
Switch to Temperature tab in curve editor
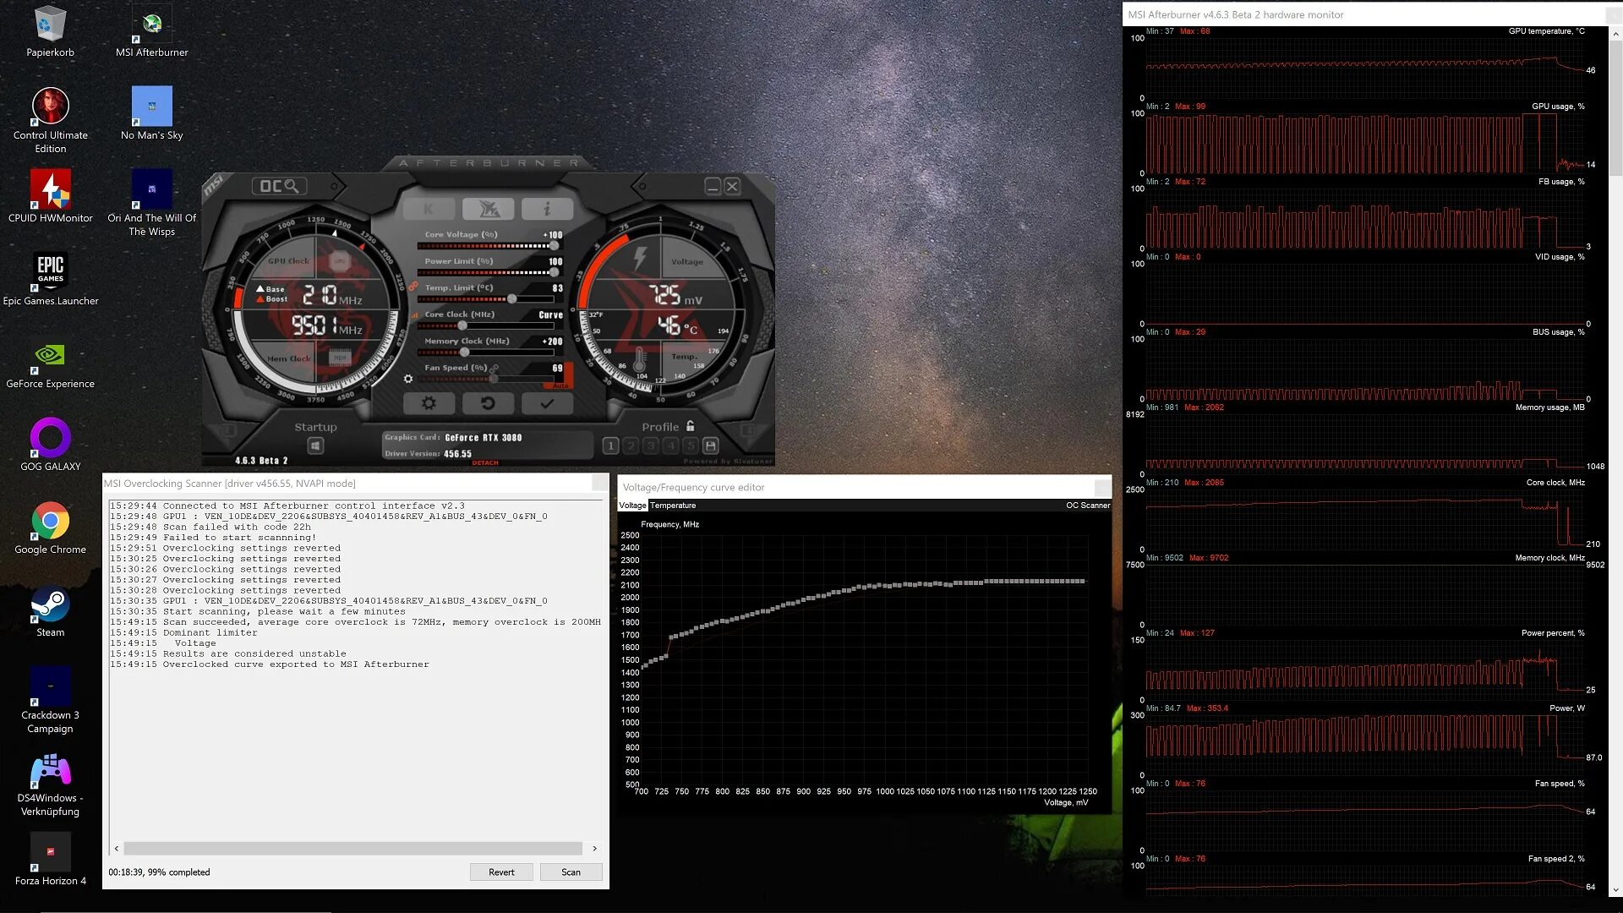pyautogui.click(x=673, y=506)
